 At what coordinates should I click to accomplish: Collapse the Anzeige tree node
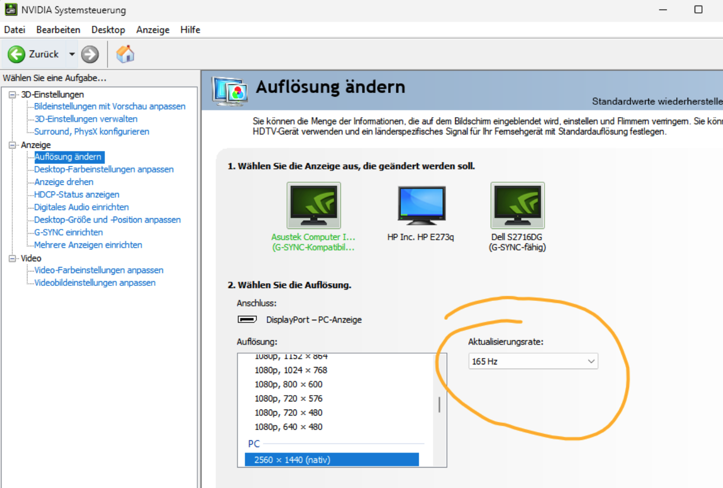12,145
